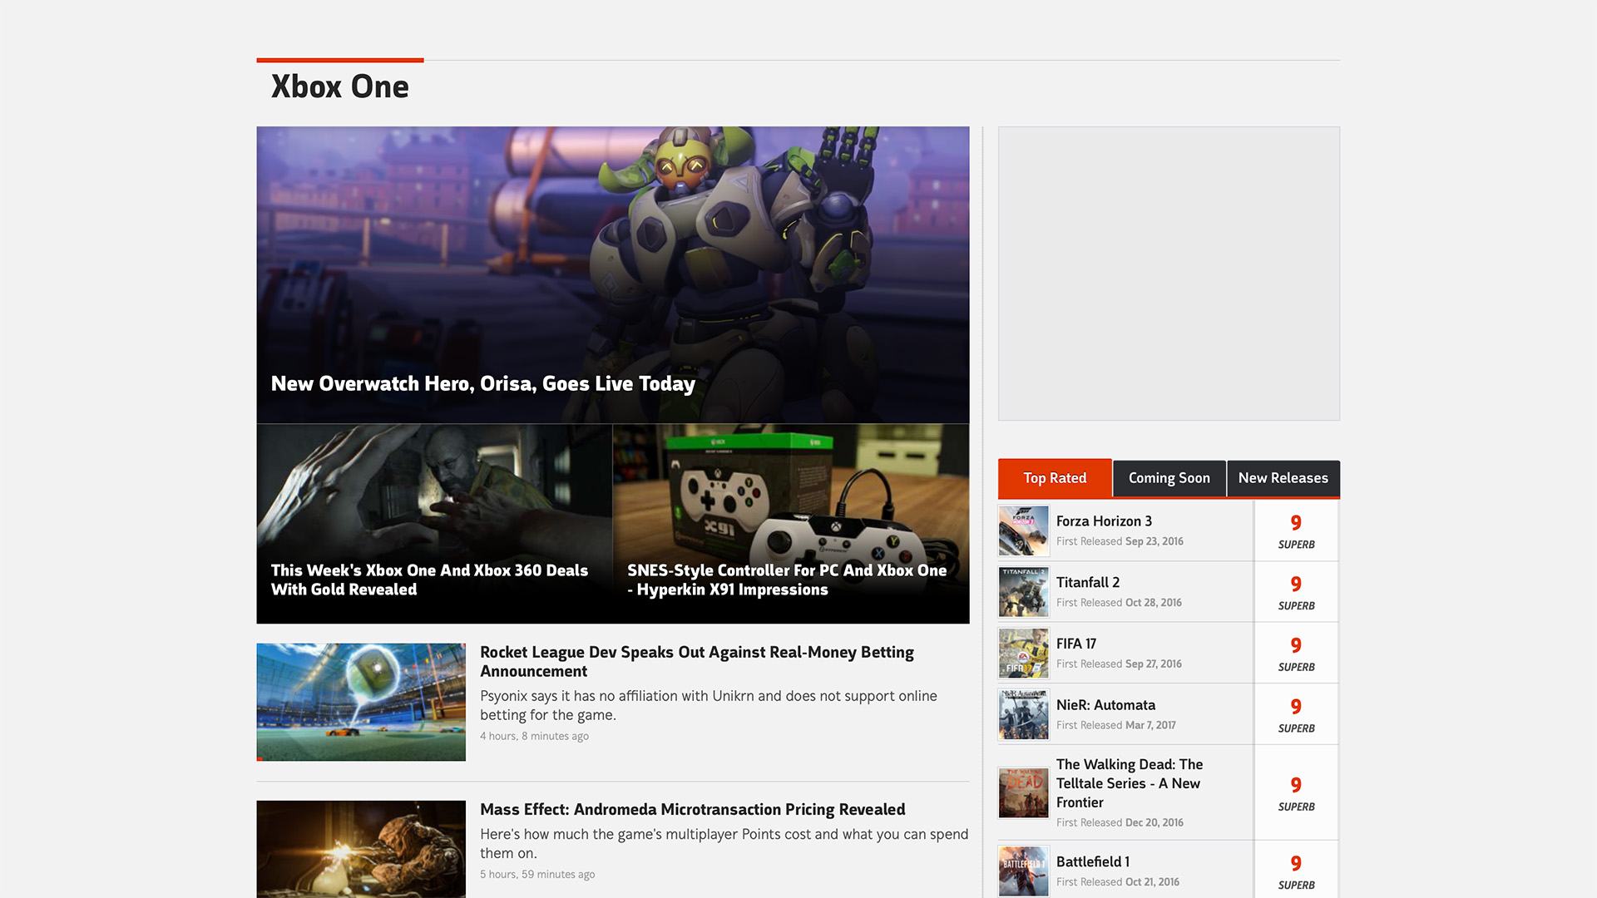
Task: Open the Forza Horizon 3 cover thumbnail
Action: pyautogui.click(x=1023, y=530)
